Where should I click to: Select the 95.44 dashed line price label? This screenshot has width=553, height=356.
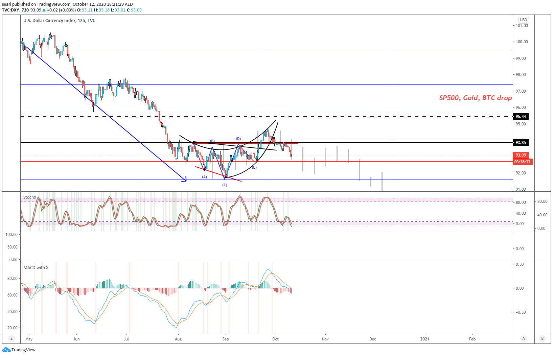point(521,117)
